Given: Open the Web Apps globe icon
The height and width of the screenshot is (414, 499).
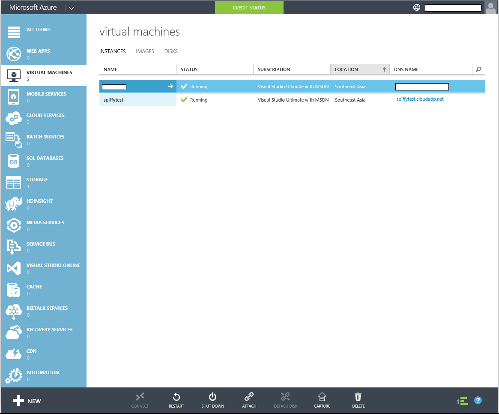Looking at the screenshot, I should [x=14, y=54].
